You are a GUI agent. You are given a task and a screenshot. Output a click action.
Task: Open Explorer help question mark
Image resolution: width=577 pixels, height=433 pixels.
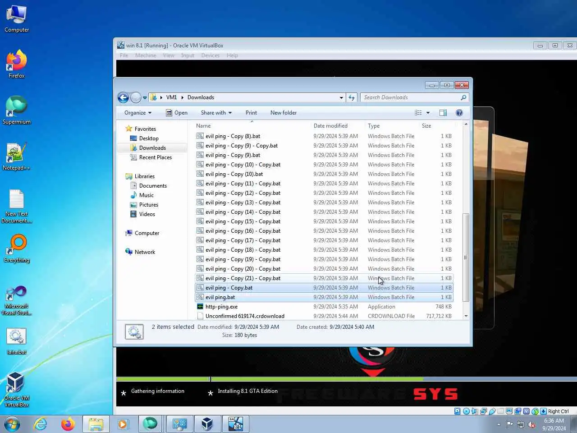[x=459, y=113]
